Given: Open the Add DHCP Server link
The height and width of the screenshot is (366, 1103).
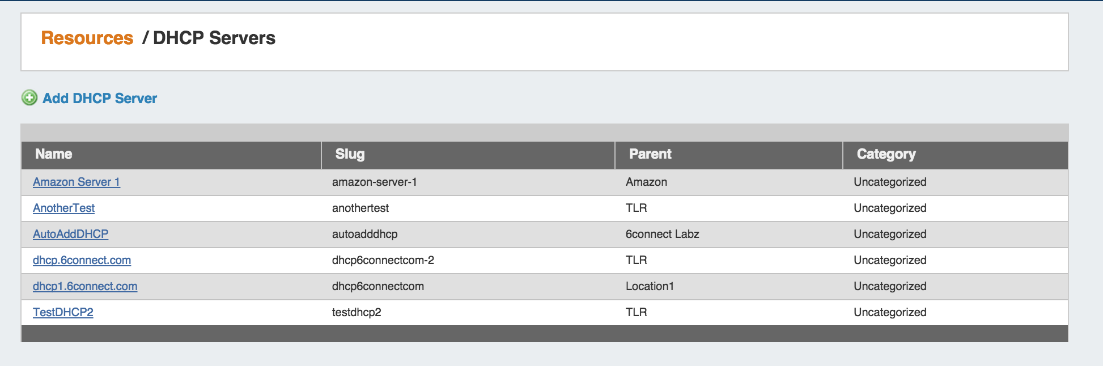Looking at the screenshot, I should (100, 99).
